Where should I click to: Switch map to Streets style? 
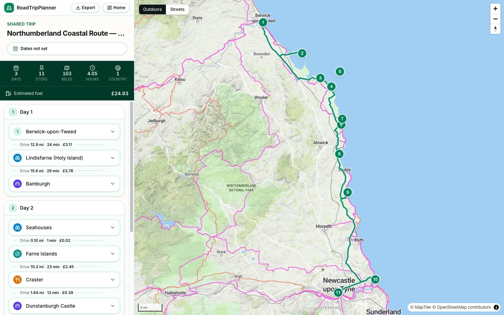177,9
